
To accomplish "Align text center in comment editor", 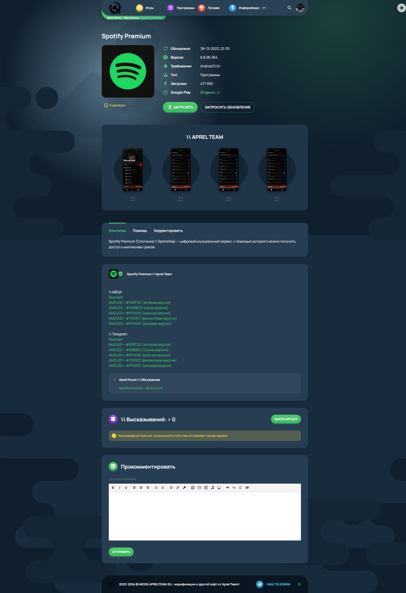I will 141,487.
